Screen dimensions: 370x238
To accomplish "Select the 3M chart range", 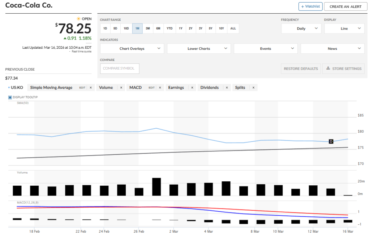I will tap(148, 28).
